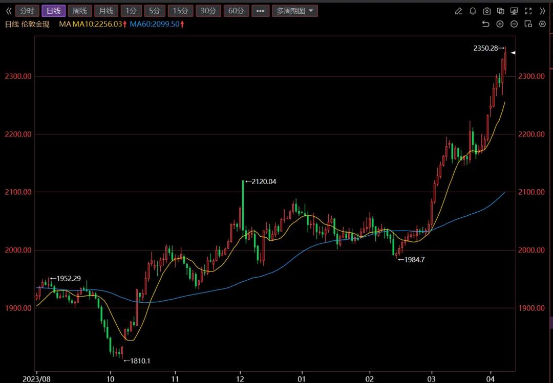The width and height of the screenshot is (553, 383).
Task: Select the 60分 period tab
Action: click(236, 11)
